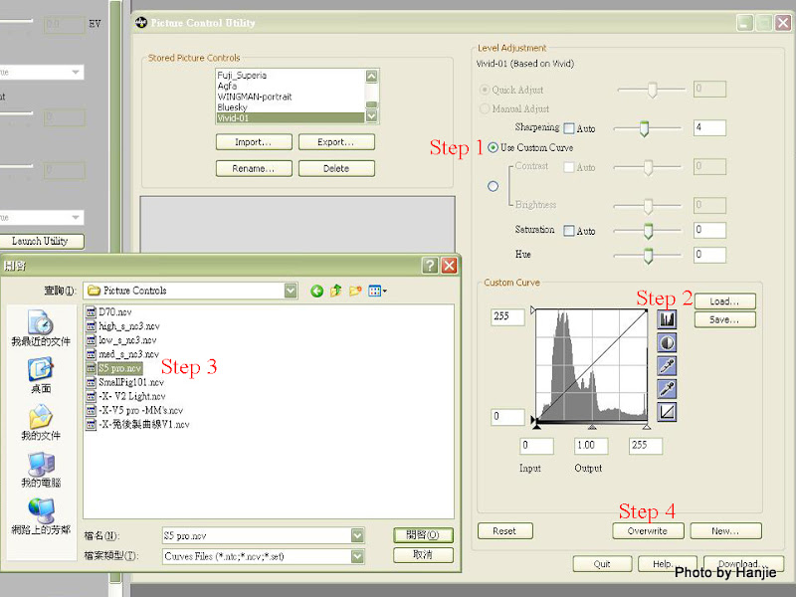
Task: Toggle the Saturation Auto checkbox
Action: pos(569,231)
